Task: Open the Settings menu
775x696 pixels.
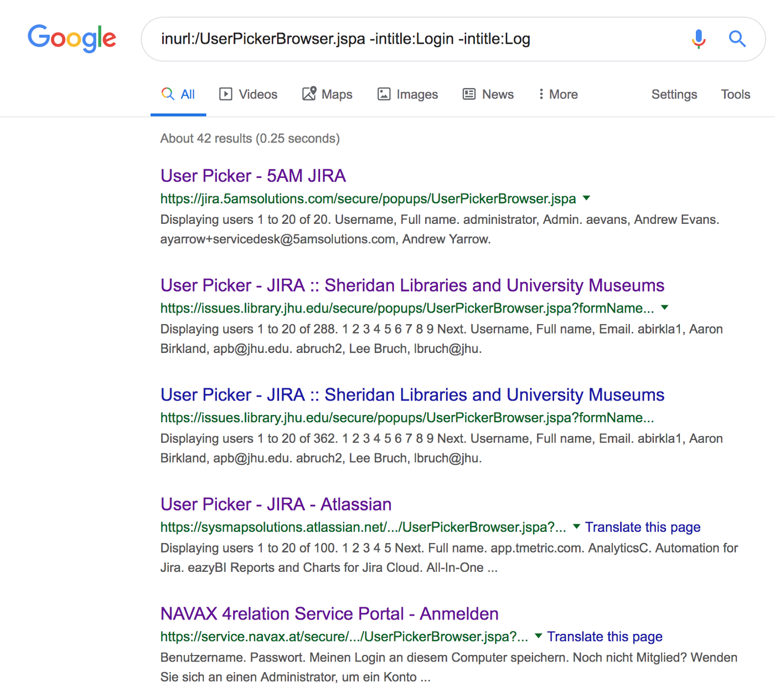Action: (x=674, y=94)
